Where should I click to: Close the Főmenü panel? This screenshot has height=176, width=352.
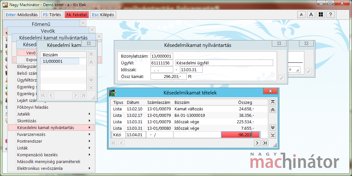[x=83, y=23]
